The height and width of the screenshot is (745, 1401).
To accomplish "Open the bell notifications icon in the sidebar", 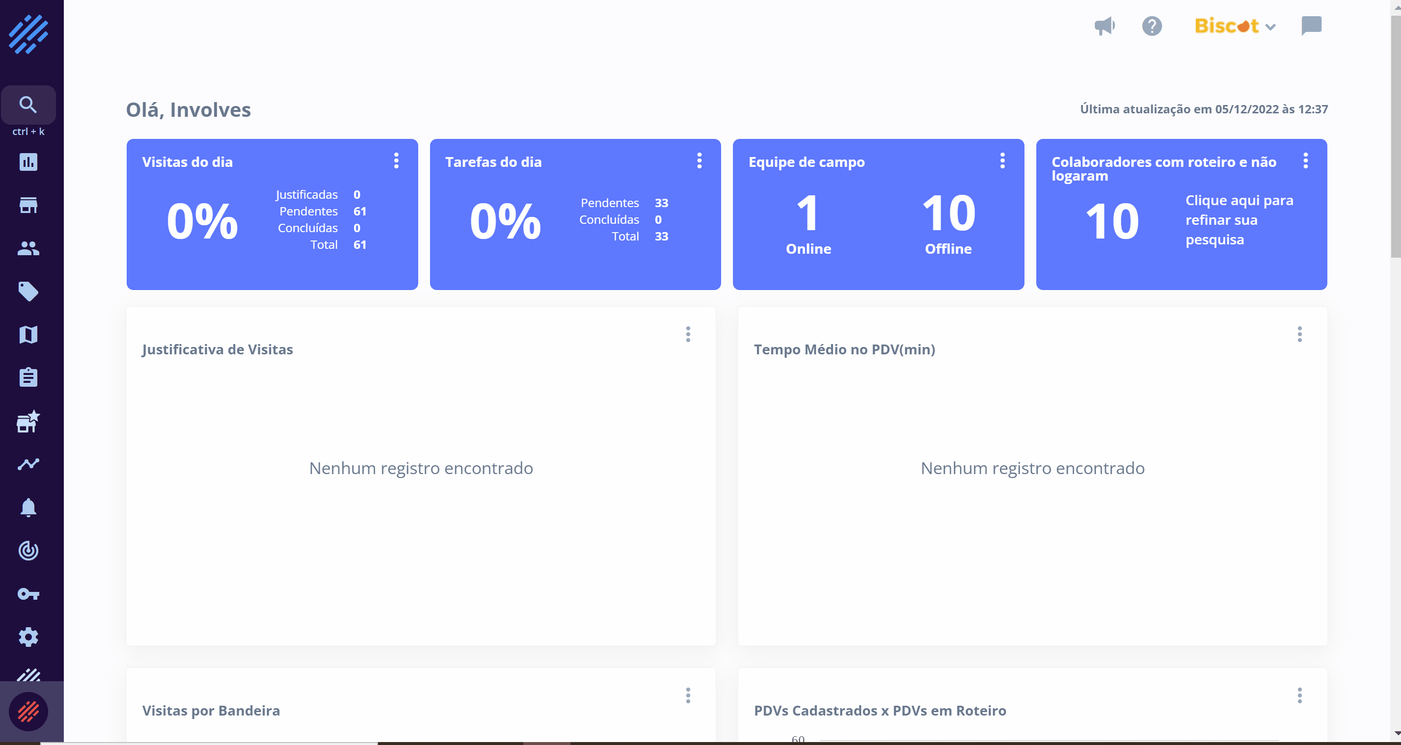I will [28, 507].
